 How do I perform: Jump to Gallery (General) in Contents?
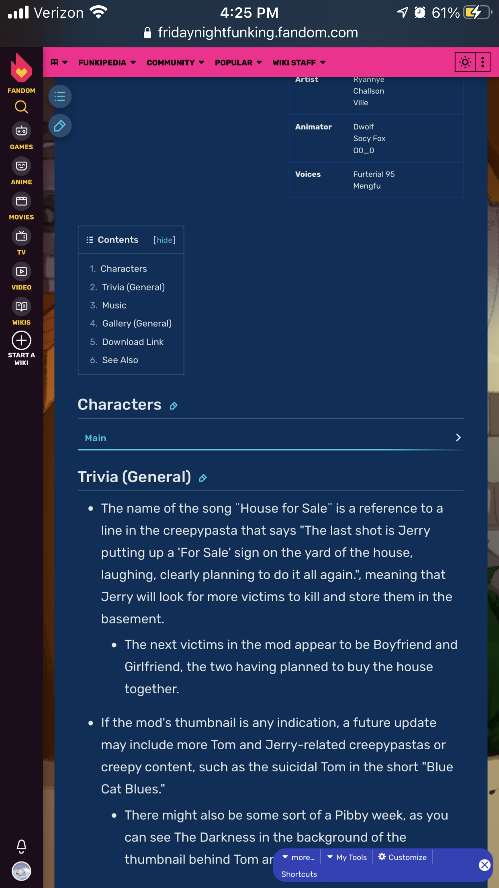(x=137, y=323)
